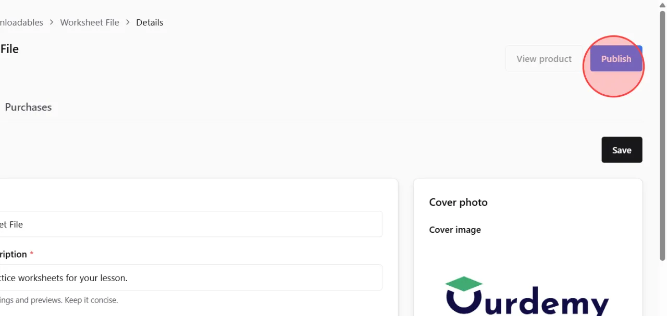Click the Urdemy cover image thumbnail

527,296
